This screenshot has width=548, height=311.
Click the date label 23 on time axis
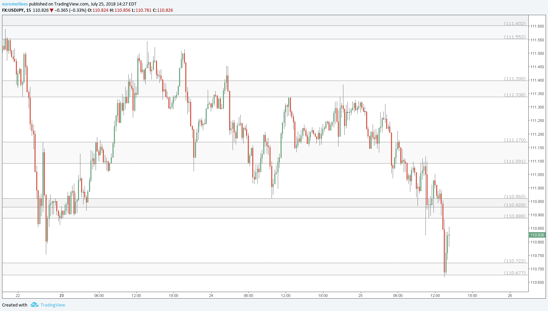coord(61,296)
